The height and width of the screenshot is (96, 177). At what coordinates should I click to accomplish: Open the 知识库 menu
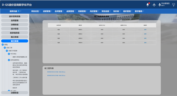click(117, 11)
